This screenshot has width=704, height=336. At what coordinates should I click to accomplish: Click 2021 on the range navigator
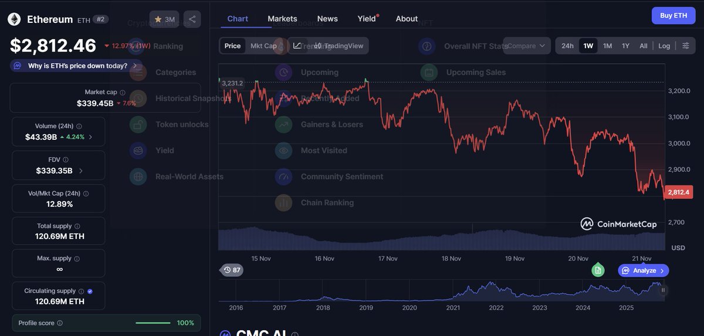tap(452, 307)
